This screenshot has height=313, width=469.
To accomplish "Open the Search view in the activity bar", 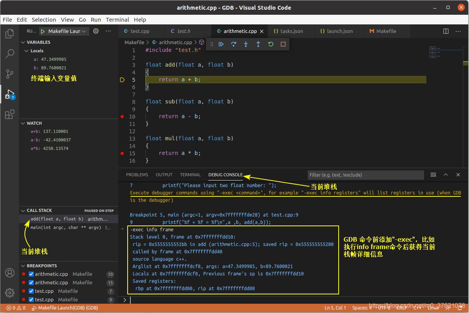I will tap(10, 54).
